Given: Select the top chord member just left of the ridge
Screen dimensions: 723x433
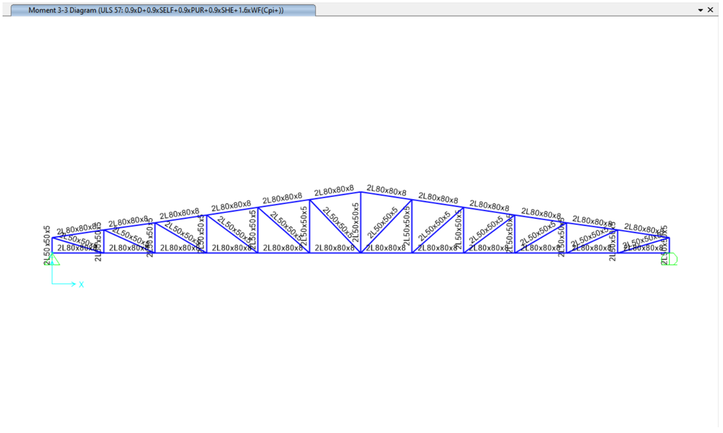Looking at the screenshot, I should tap(335, 196).
